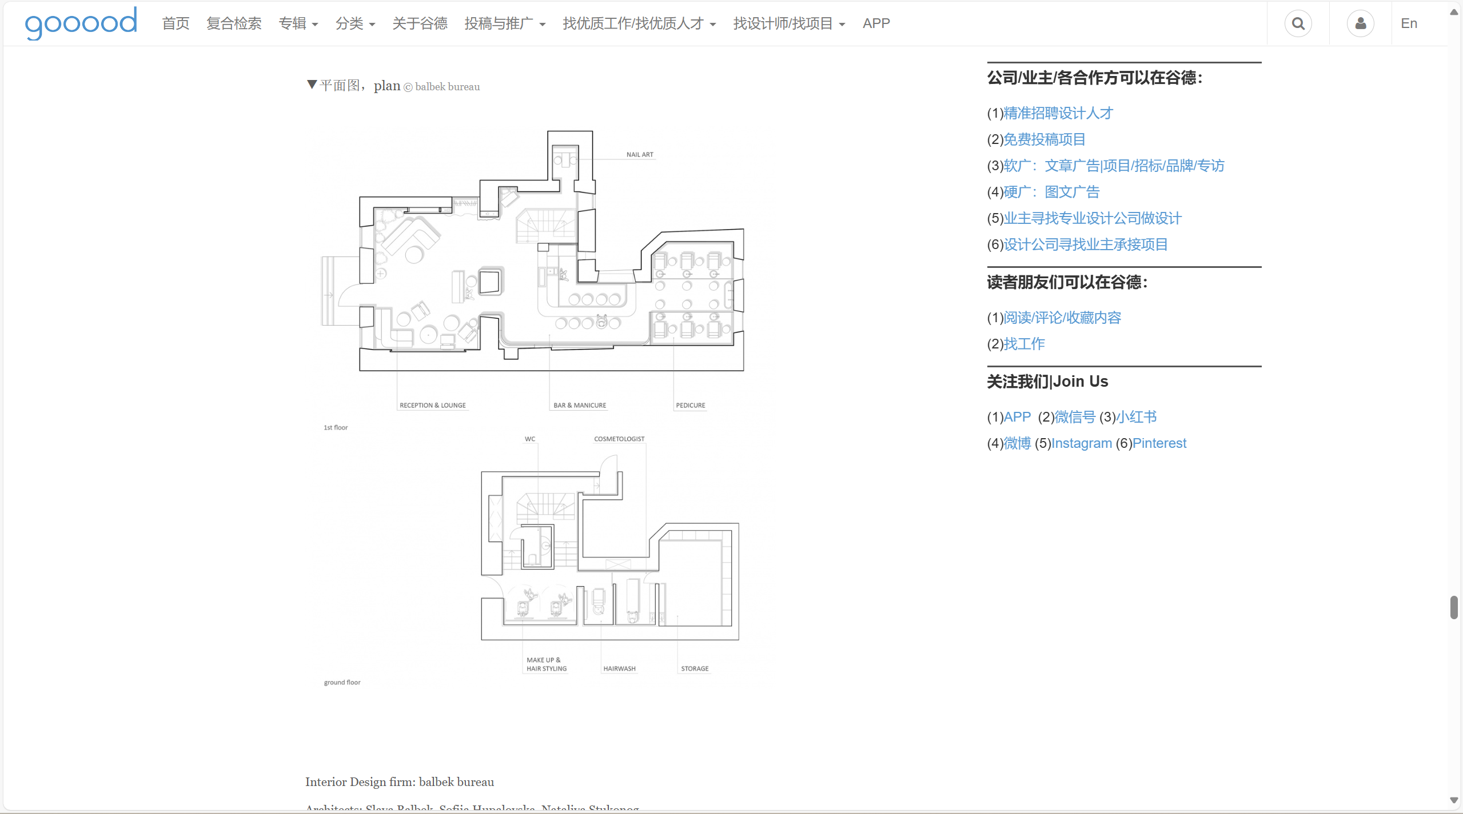Viewport: 1463px width, 814px height.
Task: Open 精准招聘设计人才 link
Action: (x=1058, y=113)
